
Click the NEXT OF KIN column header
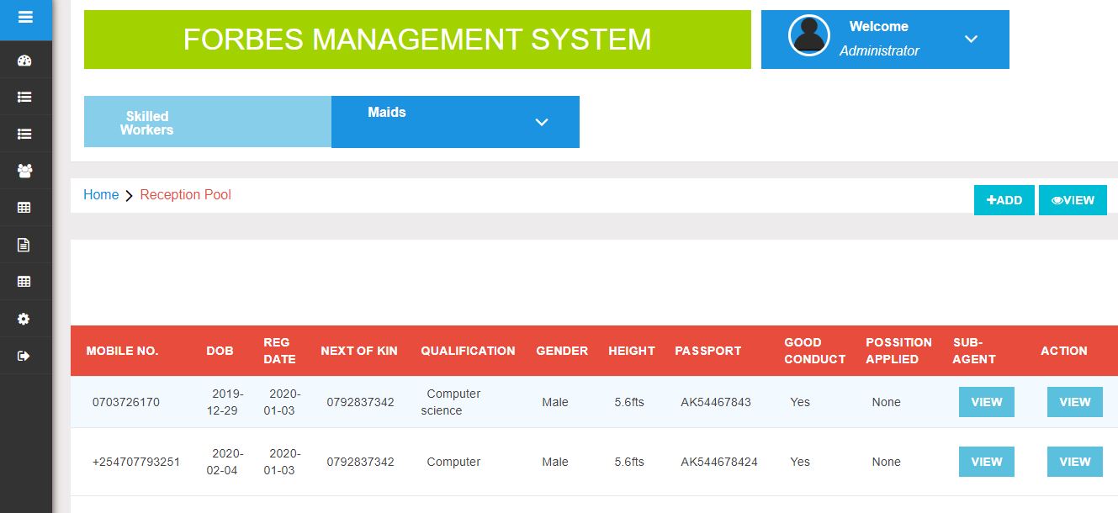(x=359, y=351)
